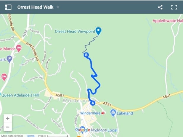View the map in fullscreen mode

point(174,7)
